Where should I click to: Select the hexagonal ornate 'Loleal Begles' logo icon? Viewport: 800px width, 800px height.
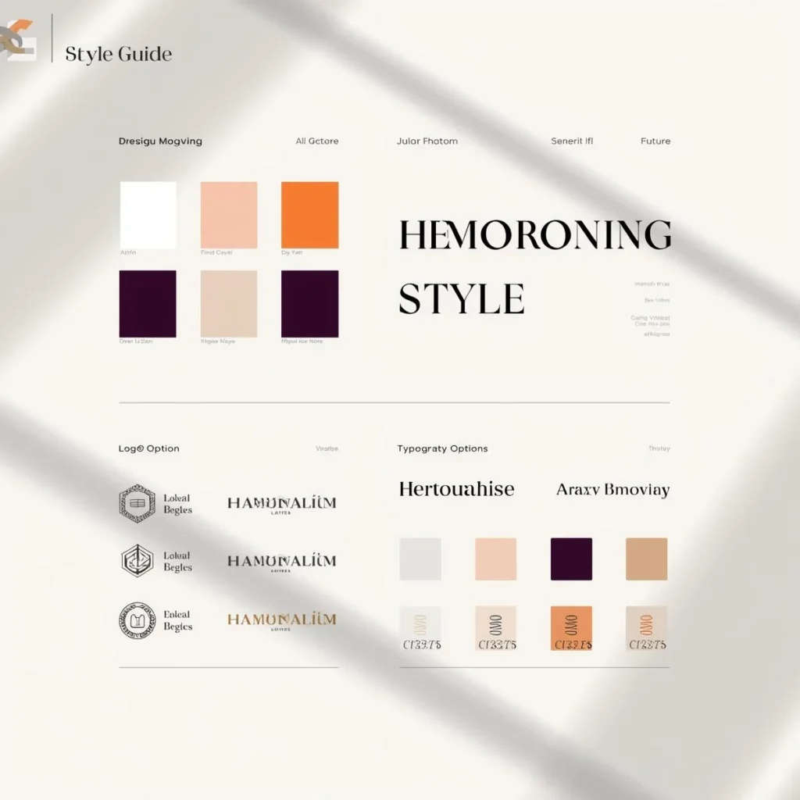[137, 503]
